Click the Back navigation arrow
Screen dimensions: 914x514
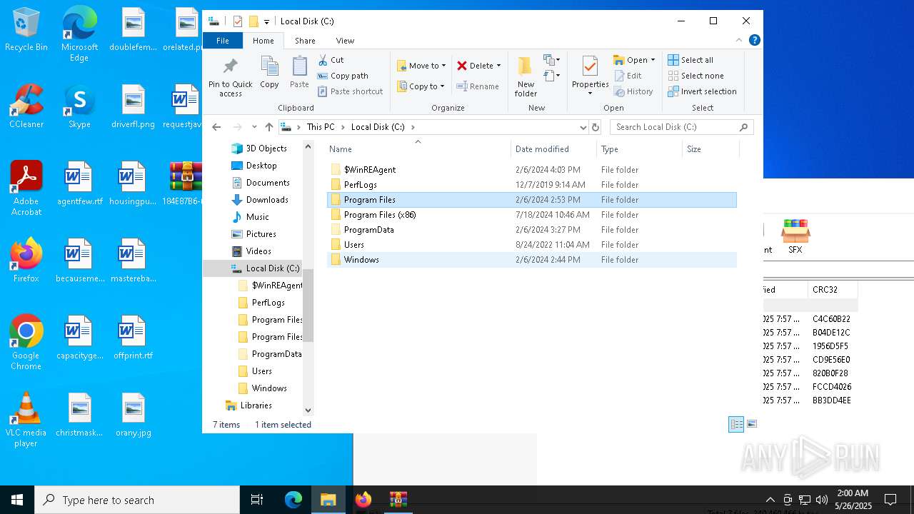point(217,127)
